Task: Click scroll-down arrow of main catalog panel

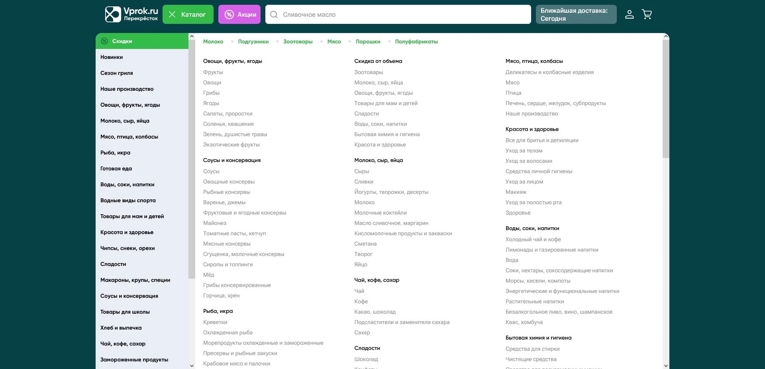Action: coord(666,365)
